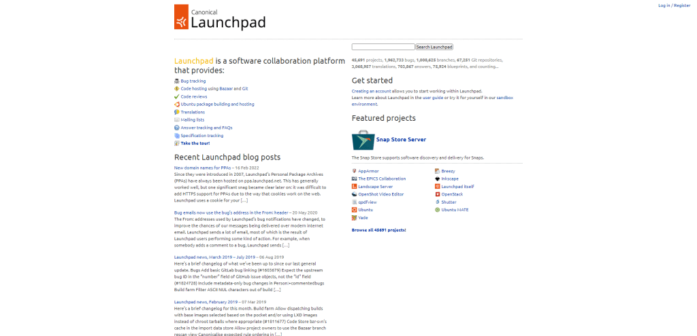The width and height of the screenshot is (697, 336).
Task: Click the AppArmor project icon
Action: pos(354,170)
